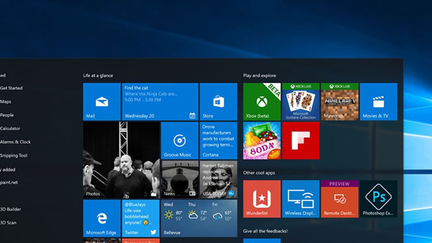The width and height of the screenshot is (432, 243).
Task: Open Movies & TV tile
Action: [x=378, y=102]
